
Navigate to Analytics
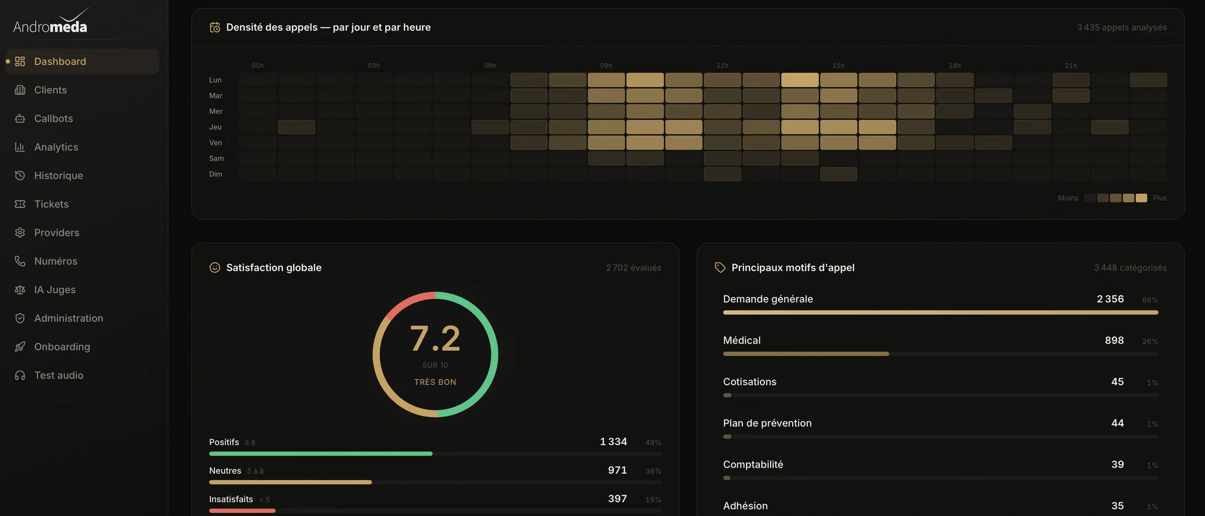[83, 147]
